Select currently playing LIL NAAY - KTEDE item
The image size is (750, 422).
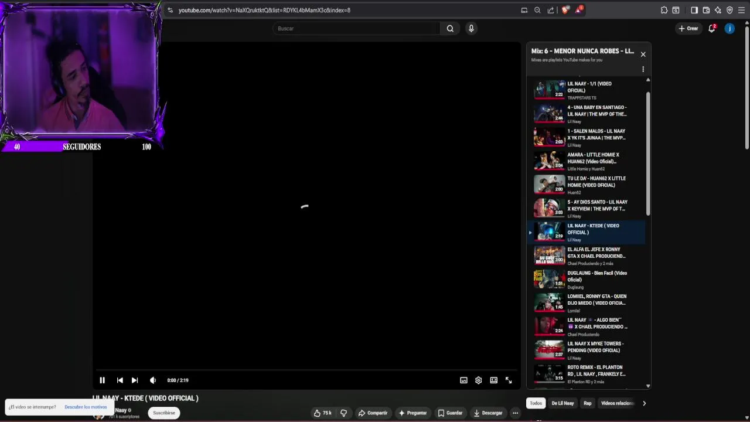(586, 232)
